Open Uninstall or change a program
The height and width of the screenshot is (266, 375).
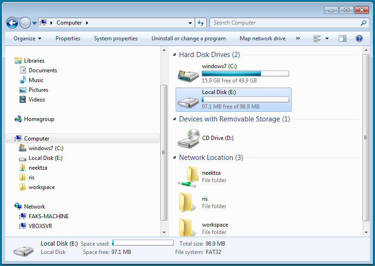[x=189, y=38]
